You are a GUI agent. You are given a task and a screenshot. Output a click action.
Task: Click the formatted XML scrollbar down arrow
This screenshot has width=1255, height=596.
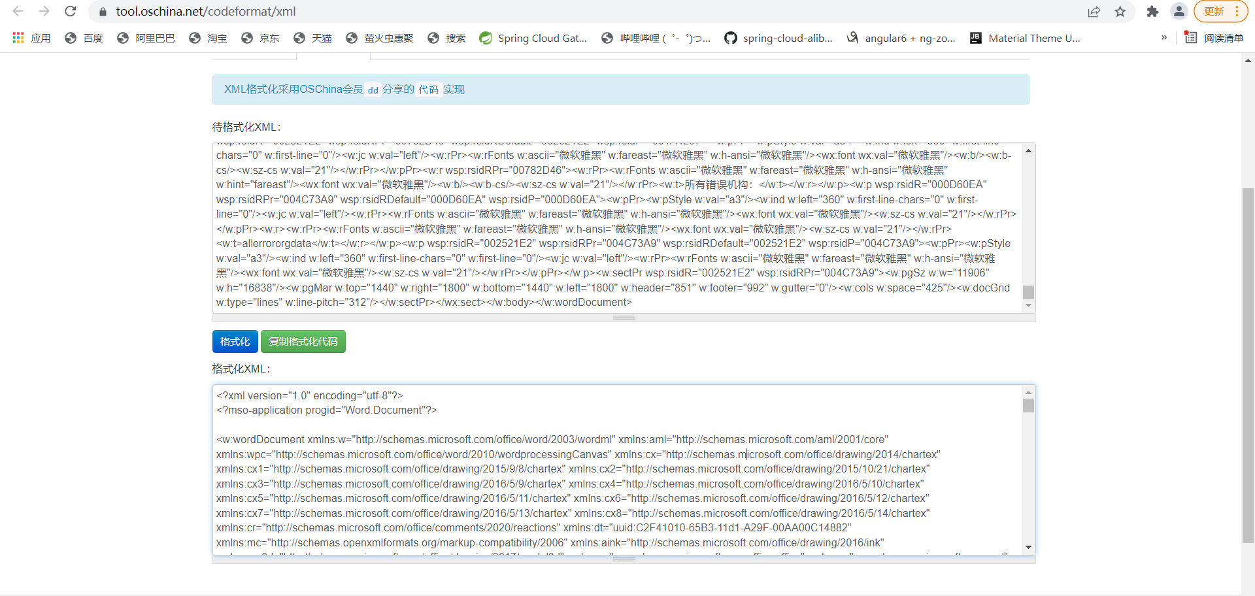pos(1029,548)
